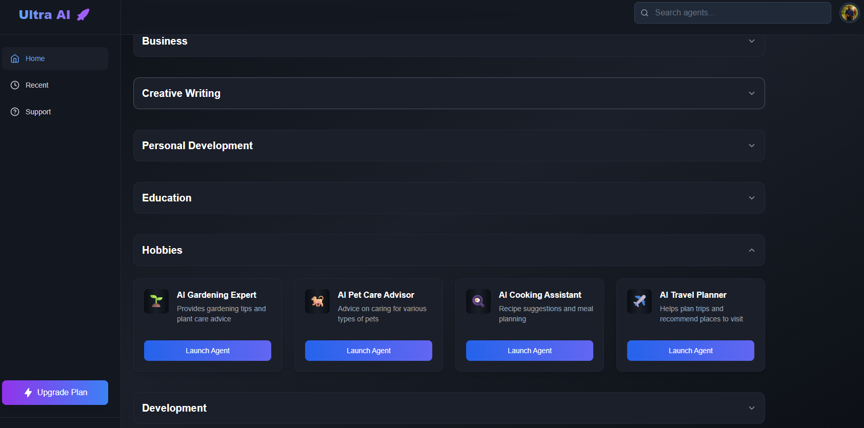Click the Development heading text
864x428 pixels.
click(174, 408)
